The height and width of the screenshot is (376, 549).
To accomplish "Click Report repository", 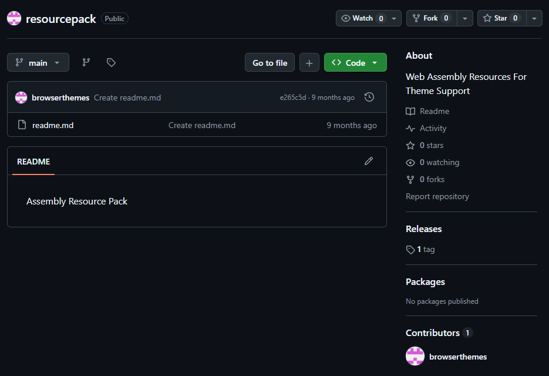I will [437, 196].
